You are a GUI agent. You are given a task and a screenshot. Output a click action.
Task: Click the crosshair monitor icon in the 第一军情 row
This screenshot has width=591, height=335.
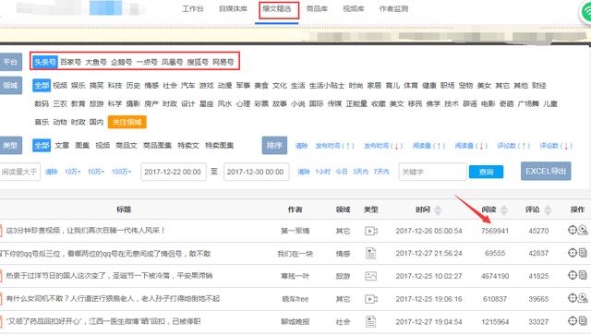pos(573,230)
